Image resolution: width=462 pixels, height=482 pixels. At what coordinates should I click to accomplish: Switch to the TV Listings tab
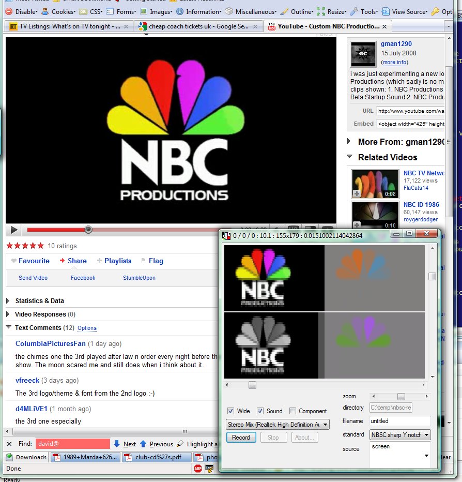point(69,26)
